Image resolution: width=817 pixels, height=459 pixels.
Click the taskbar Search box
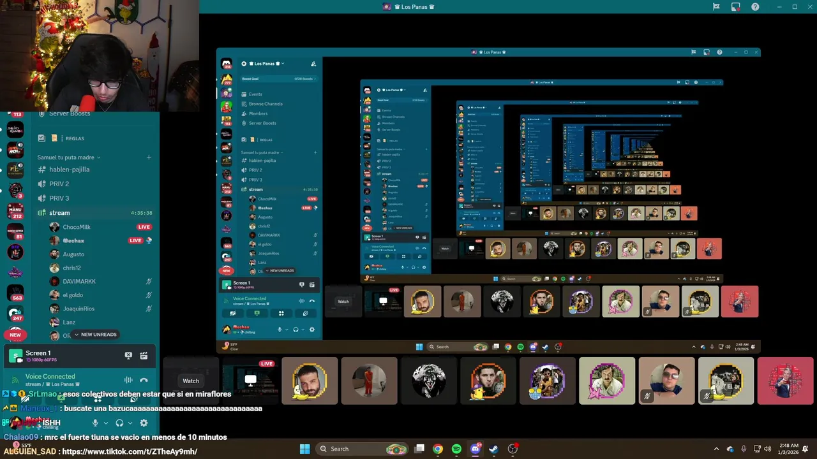point(363,449)
